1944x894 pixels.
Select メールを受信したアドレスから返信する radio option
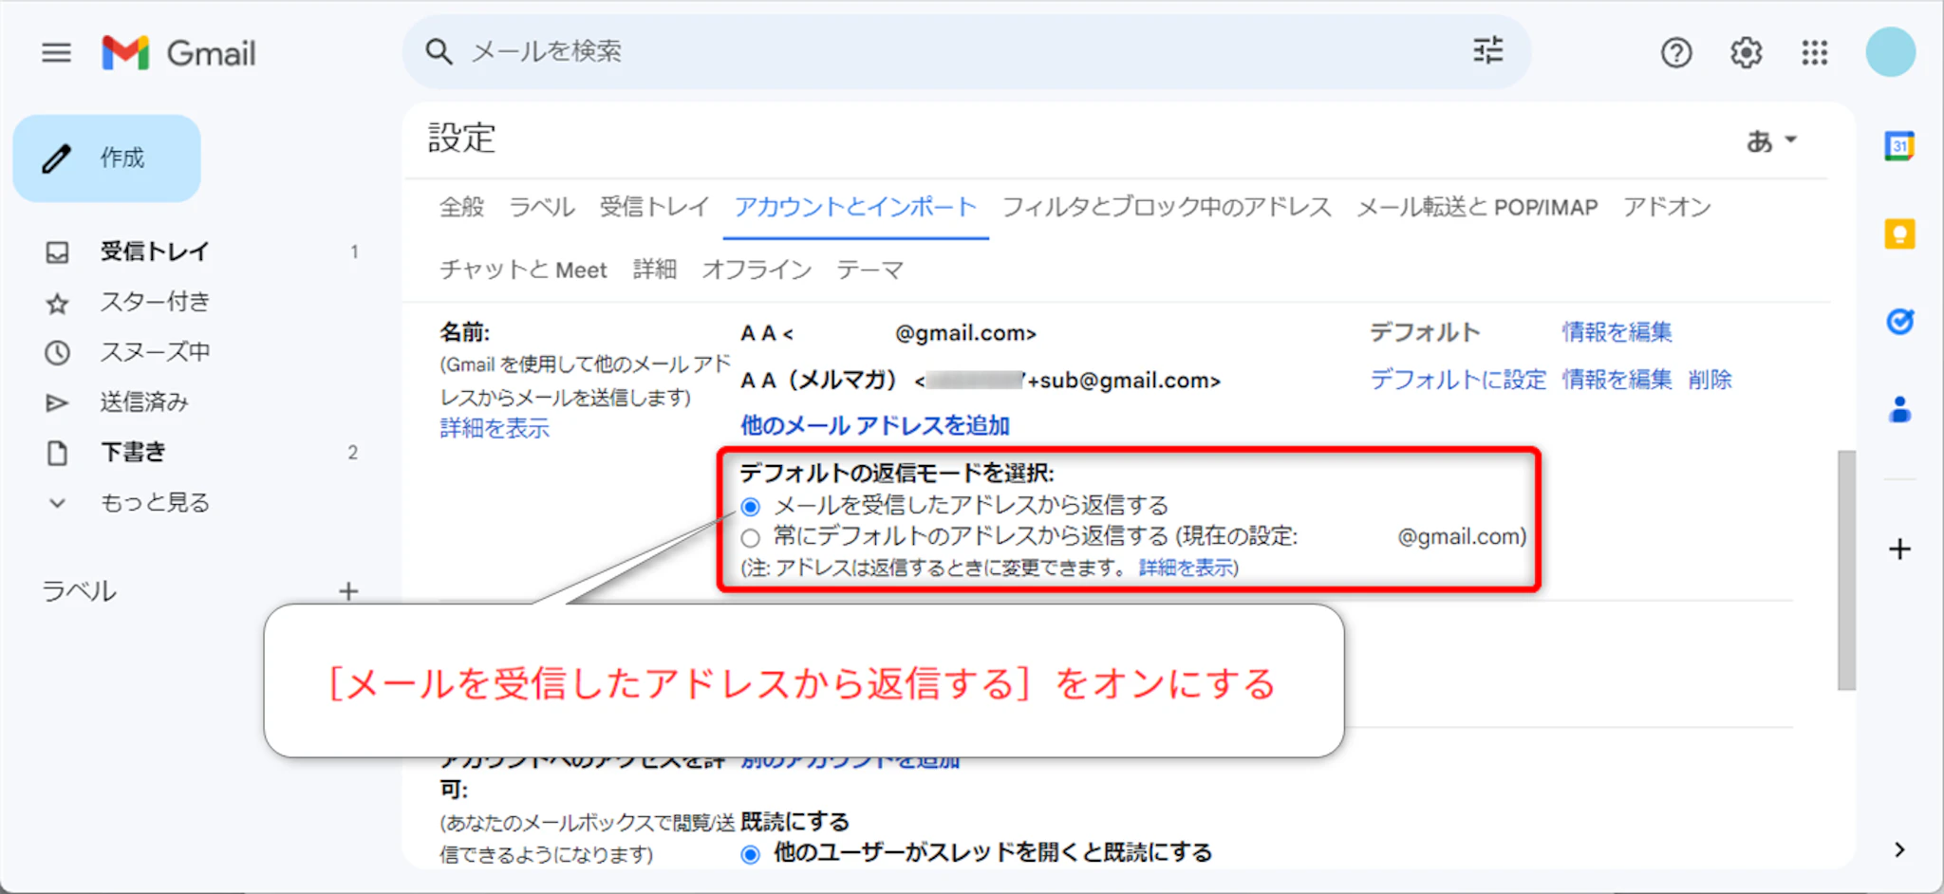click(751, 507)
